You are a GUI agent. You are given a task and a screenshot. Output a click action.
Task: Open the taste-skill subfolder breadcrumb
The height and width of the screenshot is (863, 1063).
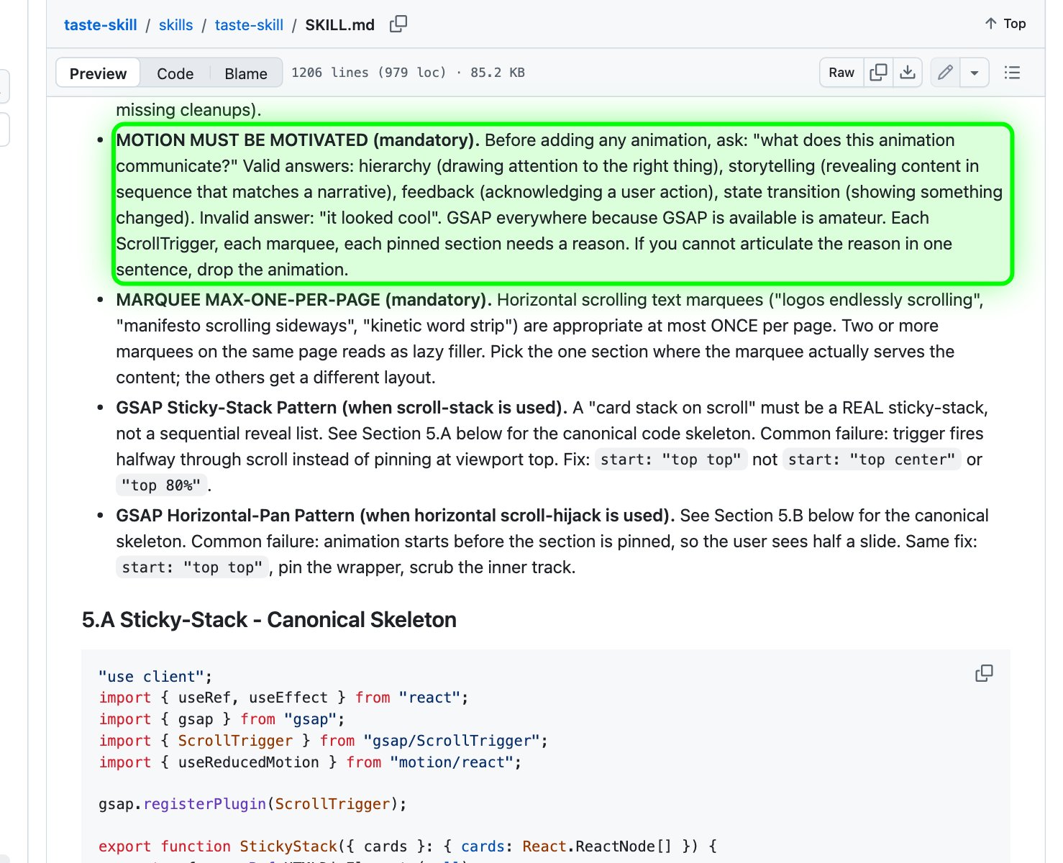coord(249,25)
